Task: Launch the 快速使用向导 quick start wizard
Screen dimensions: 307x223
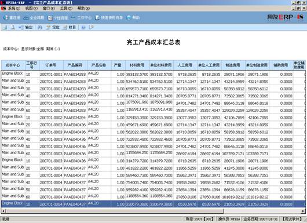Action: click(x=109, y=17)
